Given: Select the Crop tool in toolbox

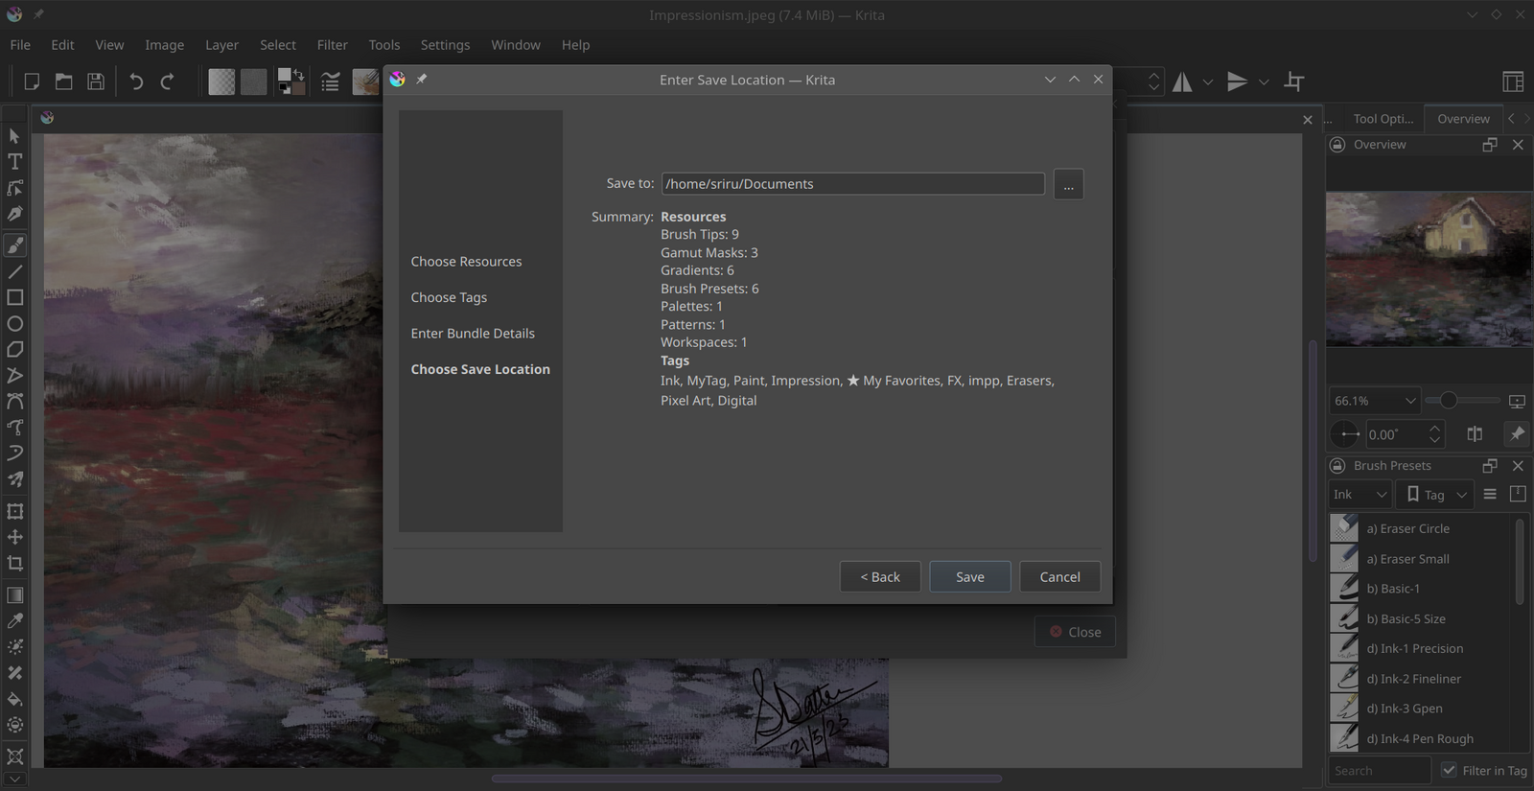Looking at the screenshot, I should (15, 564).
